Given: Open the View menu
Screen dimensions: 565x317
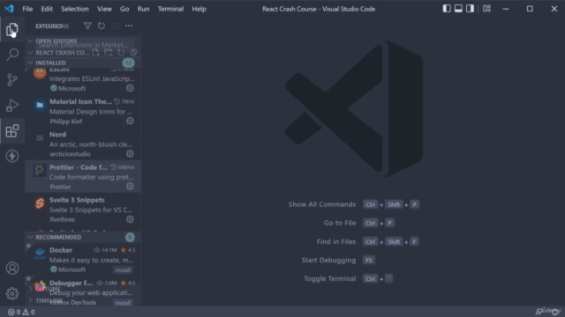Looking at the screenshot, I should coord(104,9).
